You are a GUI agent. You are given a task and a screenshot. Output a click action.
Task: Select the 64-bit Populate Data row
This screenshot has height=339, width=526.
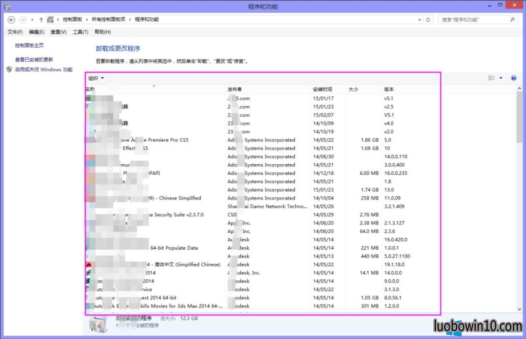(262, 248)
